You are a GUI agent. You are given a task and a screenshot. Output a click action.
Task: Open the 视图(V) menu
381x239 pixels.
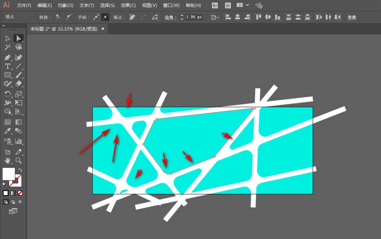coord(149,5)
